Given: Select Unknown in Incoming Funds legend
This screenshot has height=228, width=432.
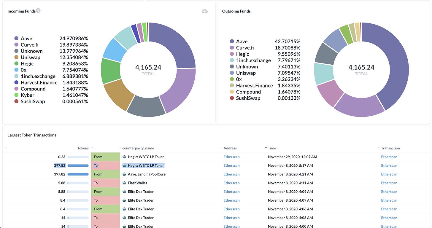Looking at the screenshot, I should (x=28, y=51).
